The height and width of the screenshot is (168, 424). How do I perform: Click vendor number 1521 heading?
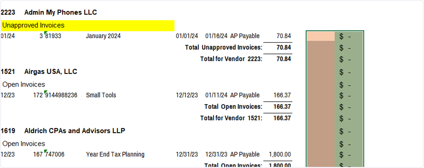(8, 72)
